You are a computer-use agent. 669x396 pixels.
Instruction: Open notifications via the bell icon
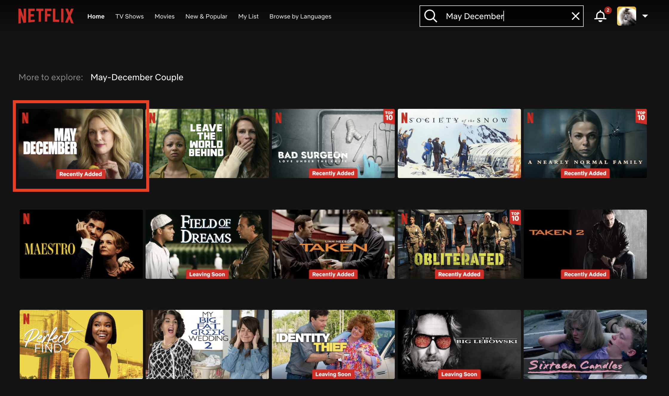600,16
